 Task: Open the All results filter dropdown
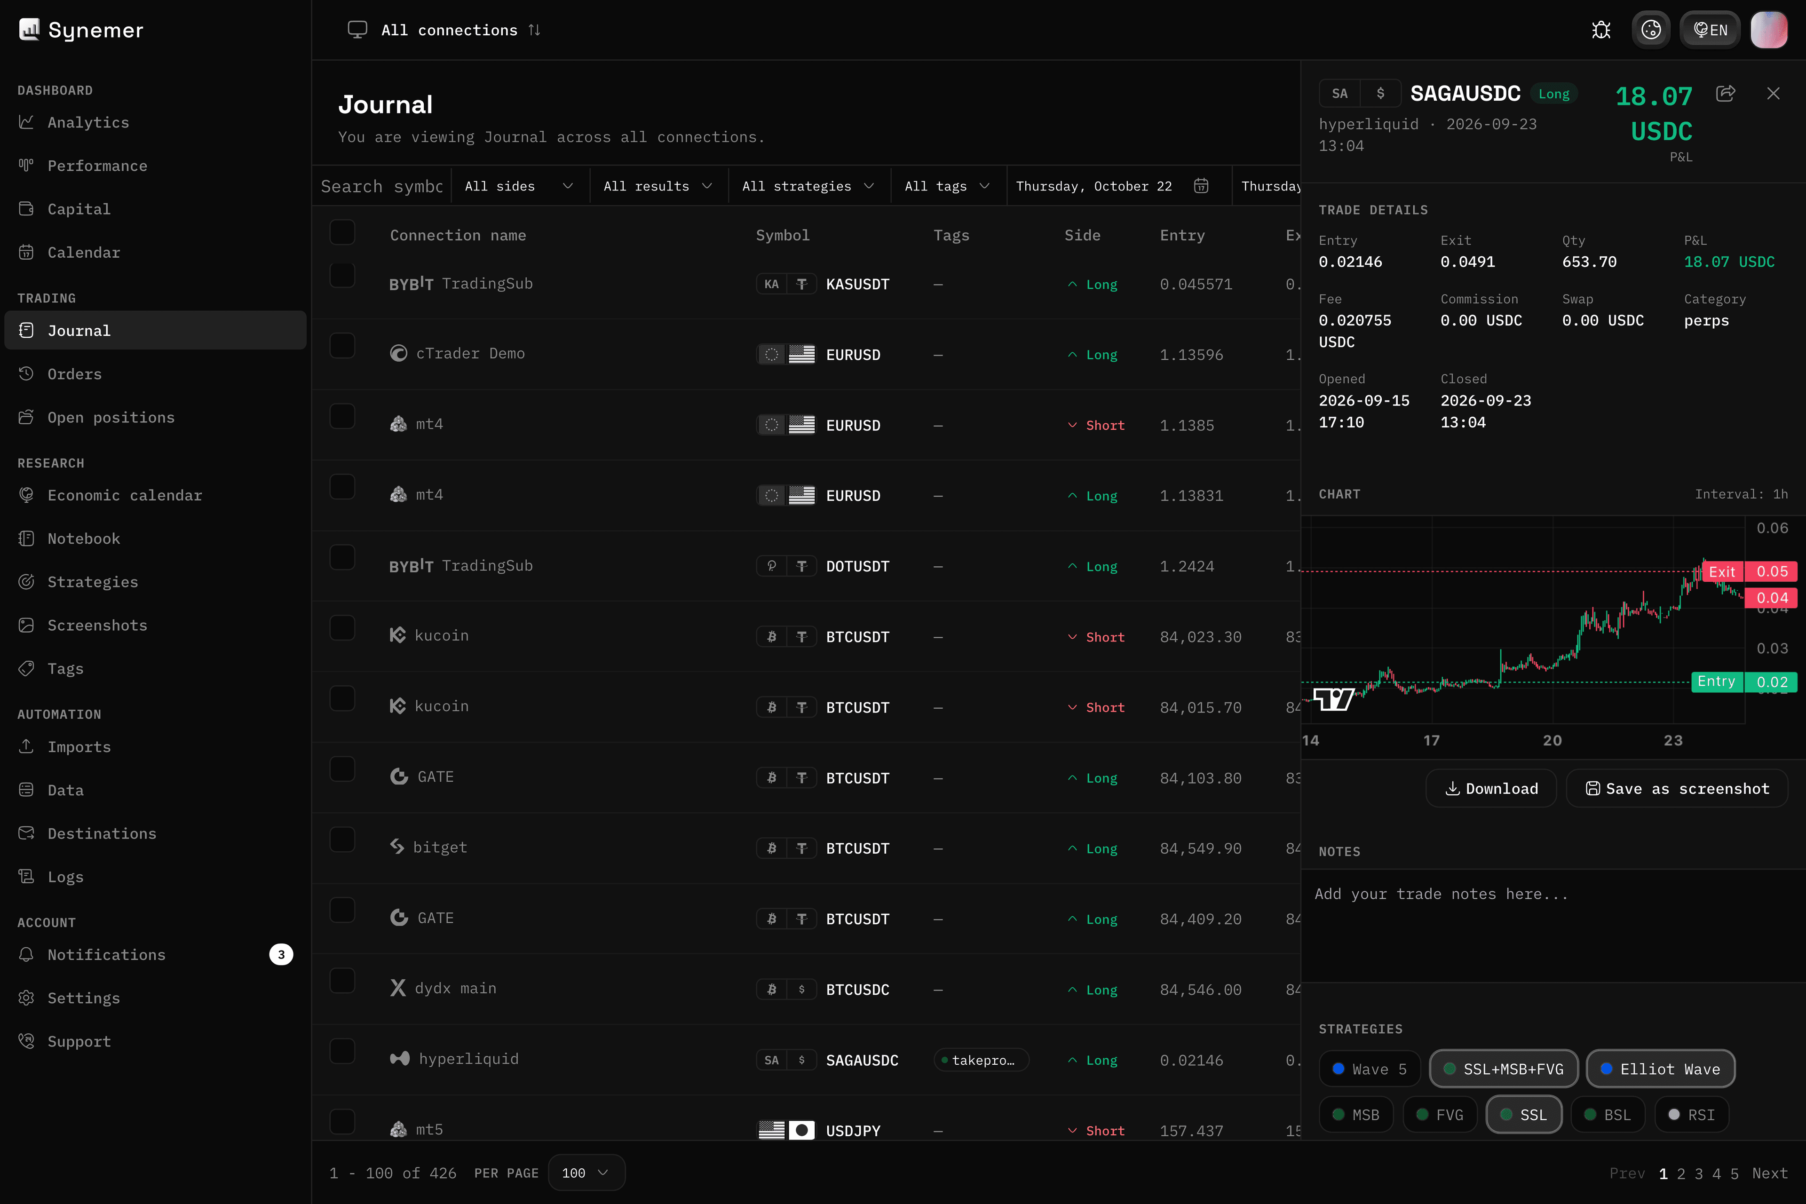point(658,186)
